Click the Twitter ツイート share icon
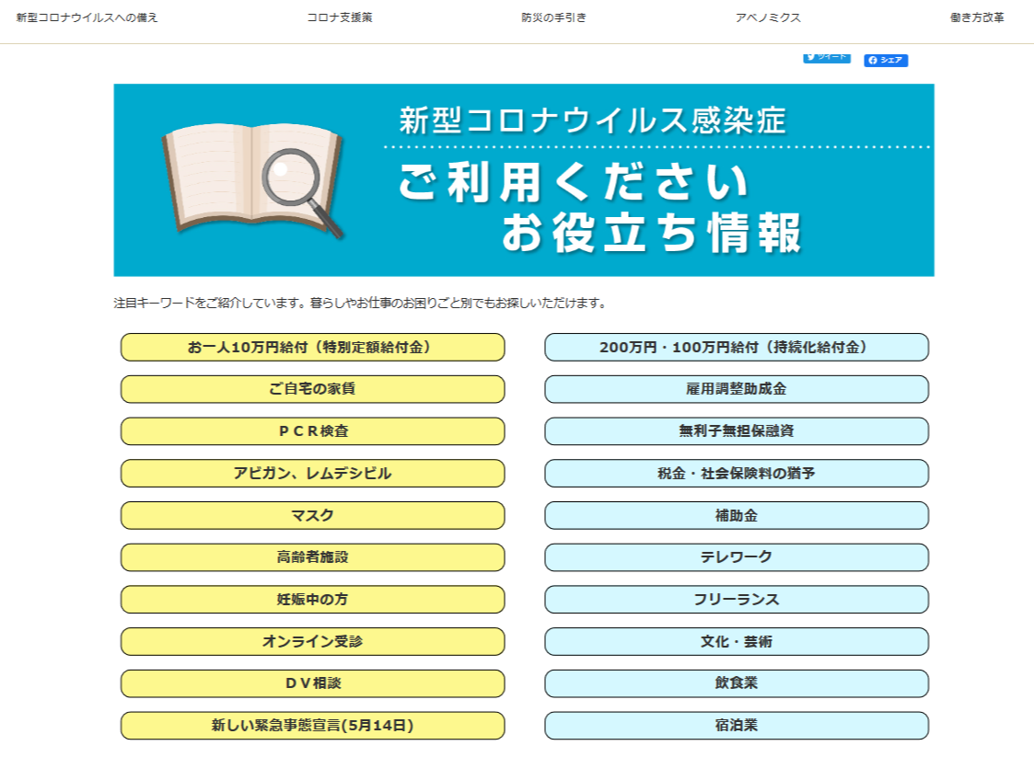 [x=826, y=57]
